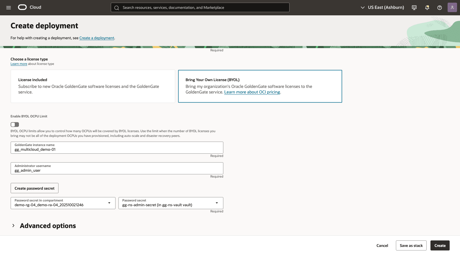Viewport: 460px width, 254px height.
Task: Open Cloud Shell with the terminal icon
Action: pos(414,7)
